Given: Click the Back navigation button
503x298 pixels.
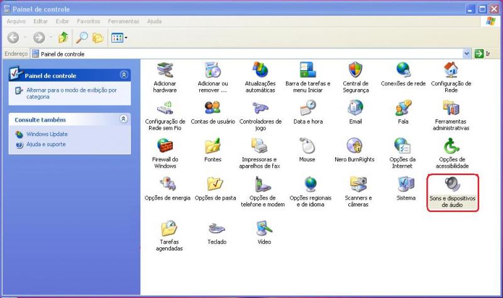Looking at the screenshot, I should click(13, 38).
